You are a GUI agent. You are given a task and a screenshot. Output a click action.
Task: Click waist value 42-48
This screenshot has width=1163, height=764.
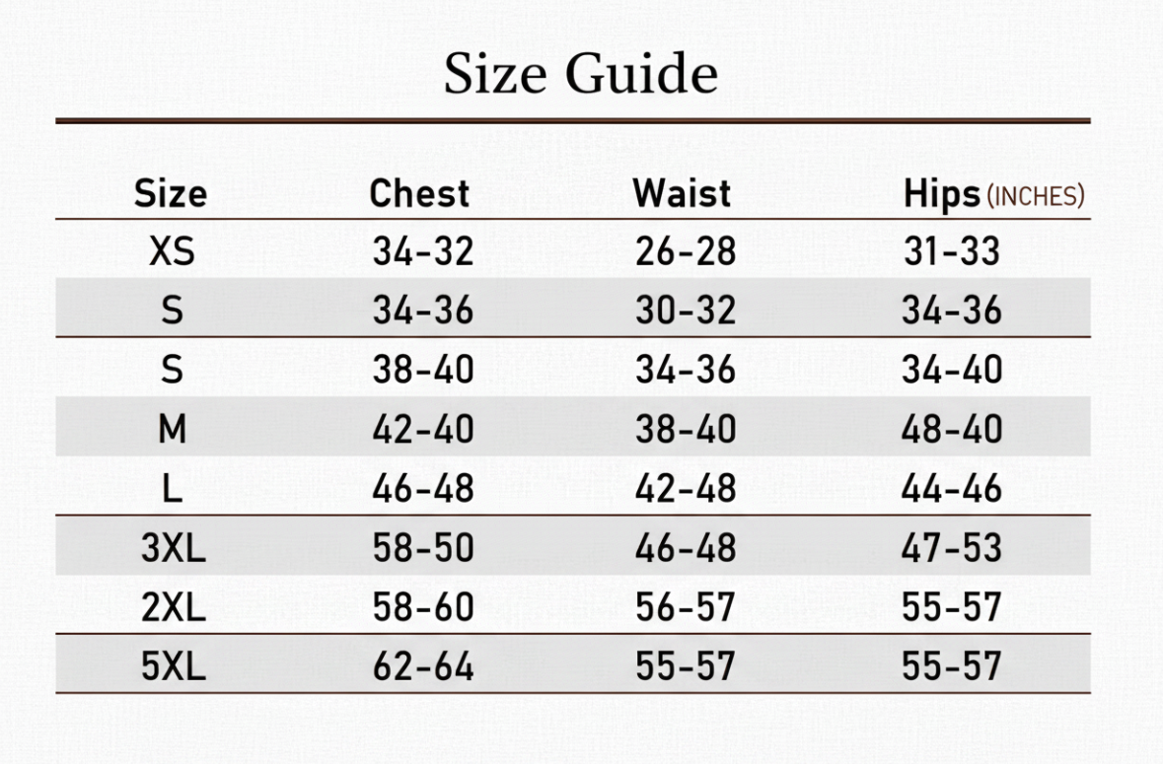click(686, 488)
